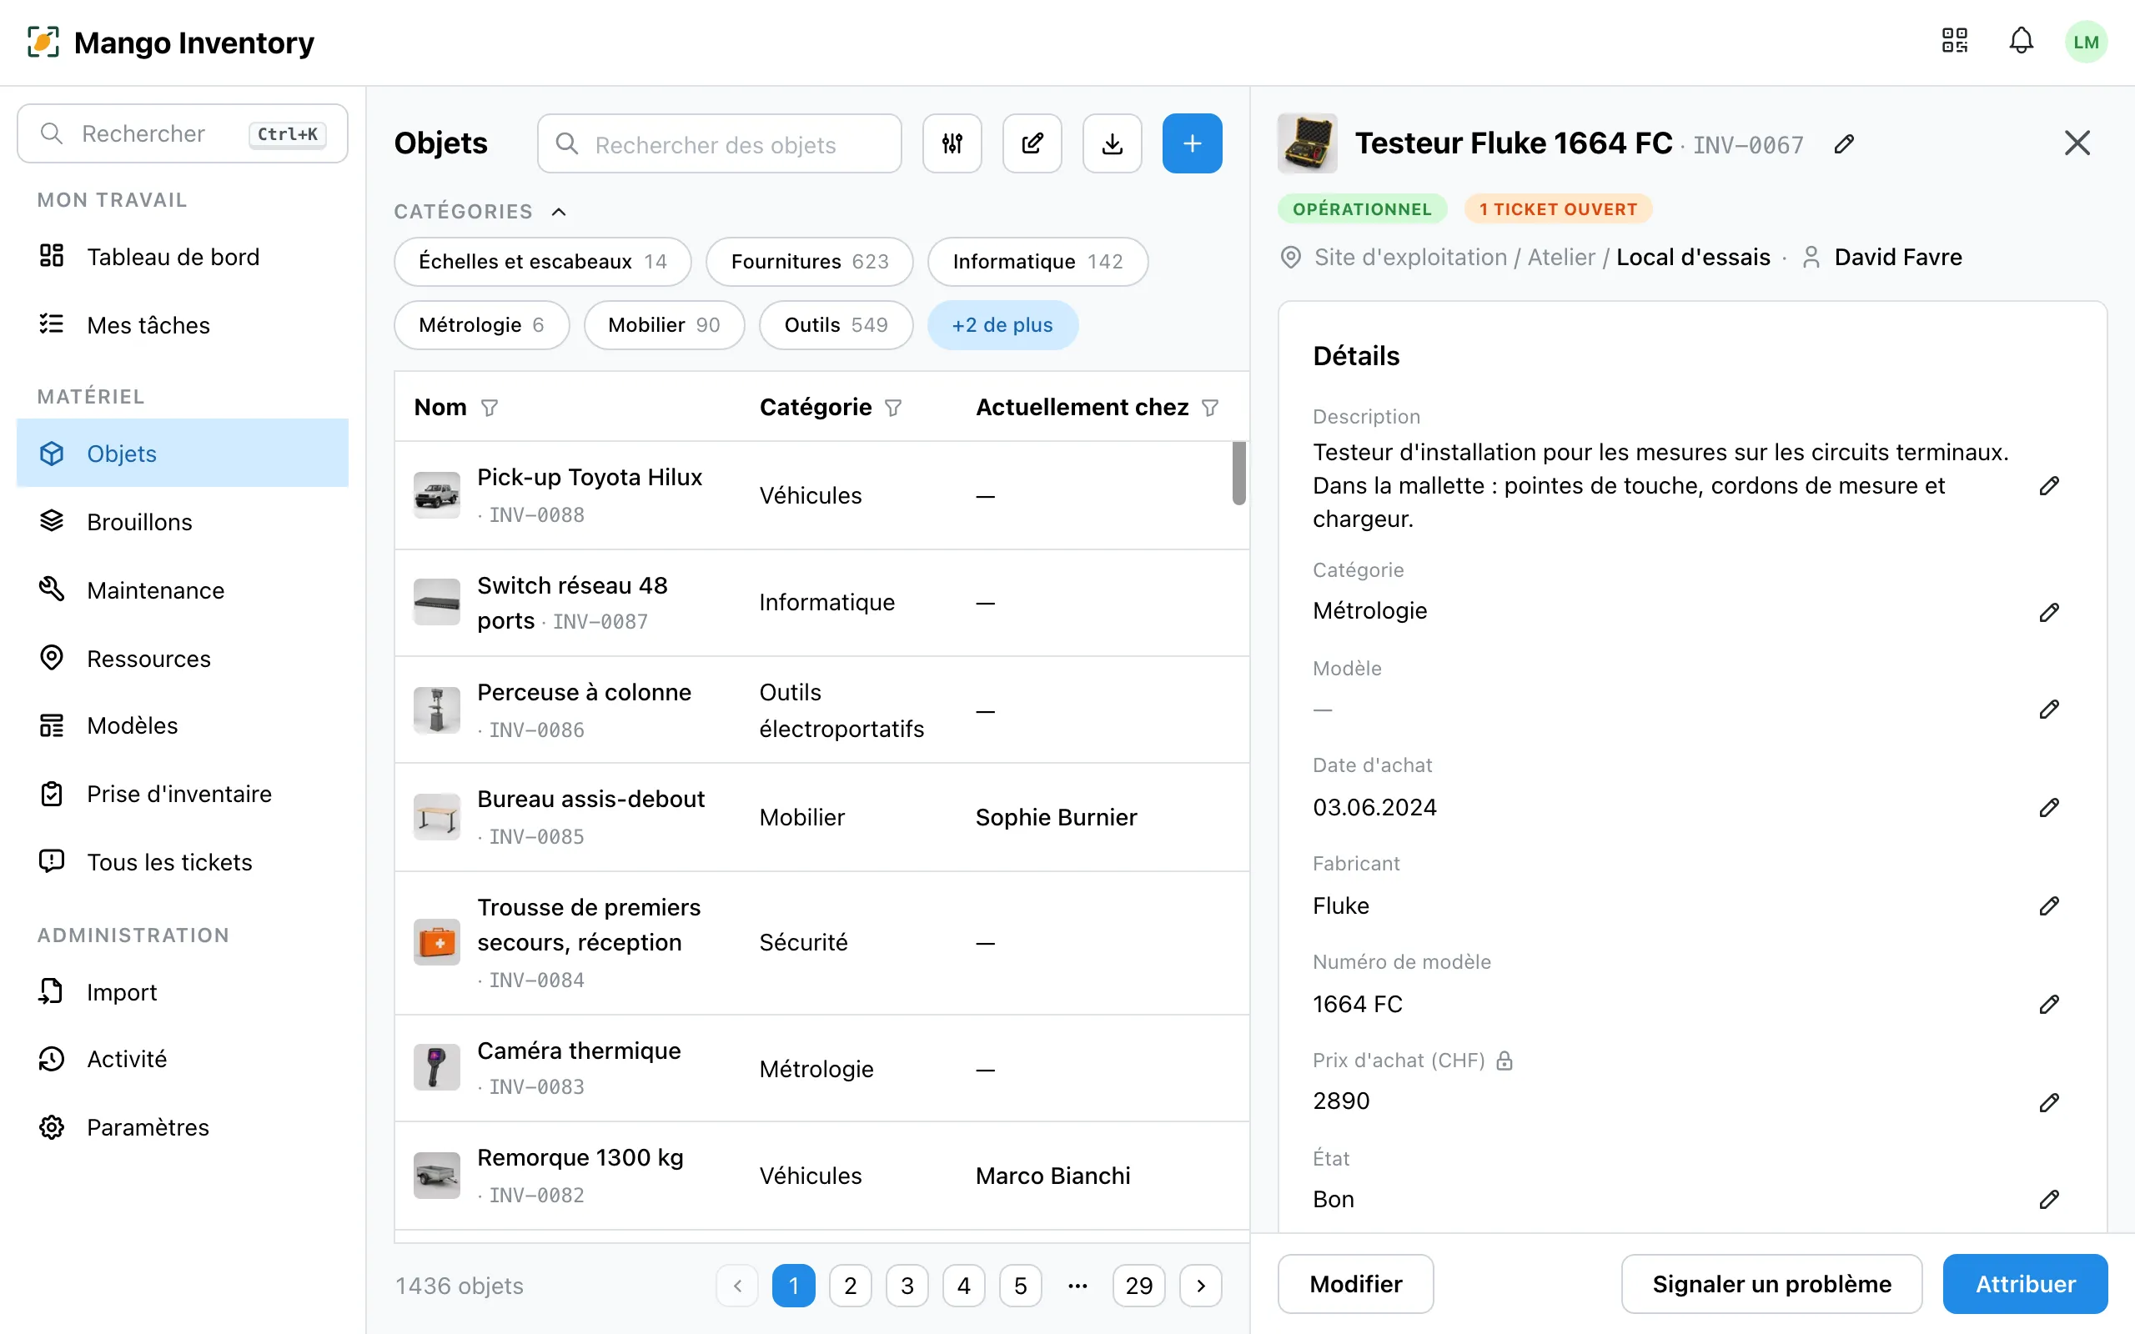Click the Attribuer button
The image size is (2135, 1334).
pos(2025,1284)
